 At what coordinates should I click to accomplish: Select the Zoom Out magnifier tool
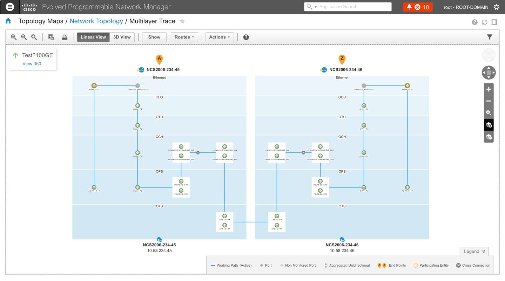coord(23,37)
